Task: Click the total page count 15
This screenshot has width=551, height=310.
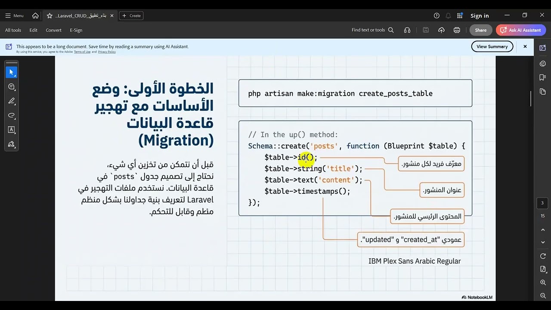Action: pyautogui.click(x=542, y=216)
